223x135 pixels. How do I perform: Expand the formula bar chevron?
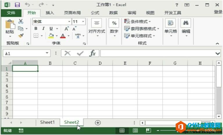[217, 53]
